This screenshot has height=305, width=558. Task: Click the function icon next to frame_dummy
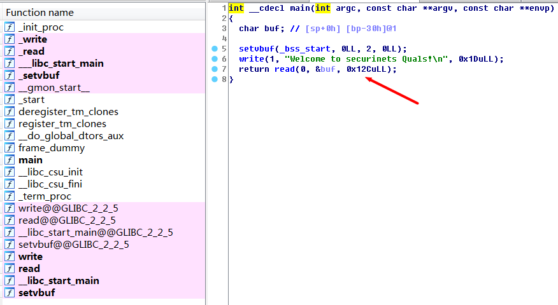point(10,148)
